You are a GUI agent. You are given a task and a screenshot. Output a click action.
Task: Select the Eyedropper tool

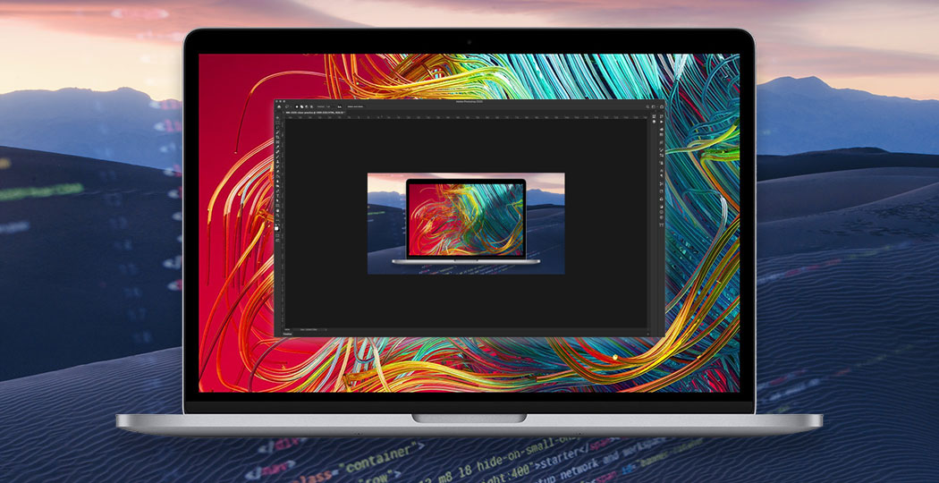coord(277,148)
